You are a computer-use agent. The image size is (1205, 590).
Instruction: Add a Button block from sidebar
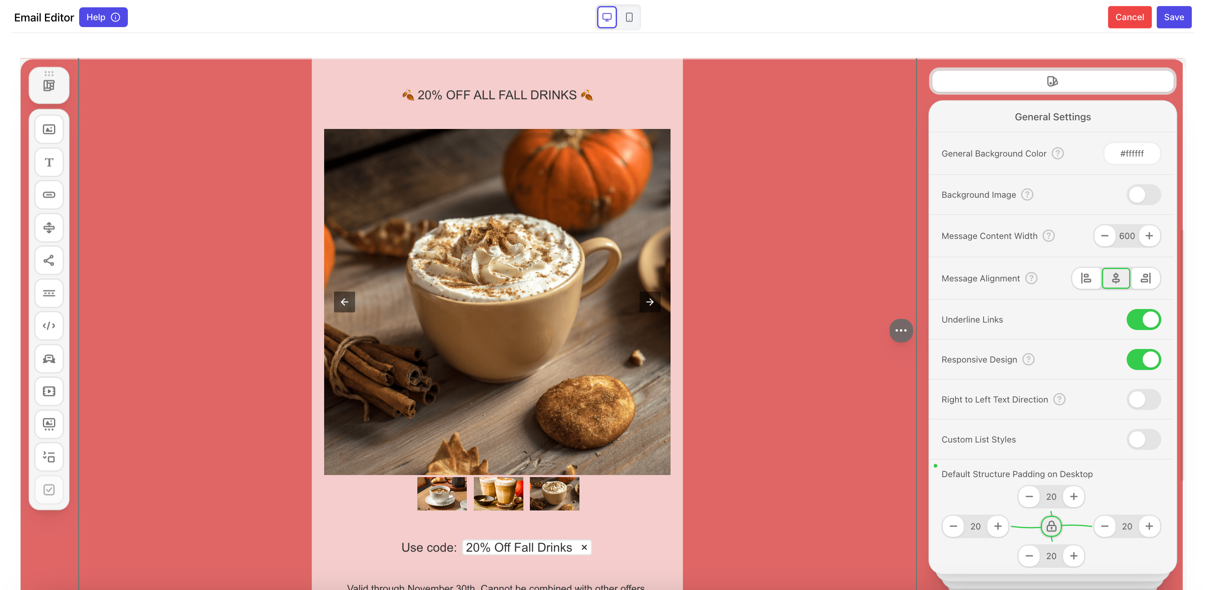(49, 195)
